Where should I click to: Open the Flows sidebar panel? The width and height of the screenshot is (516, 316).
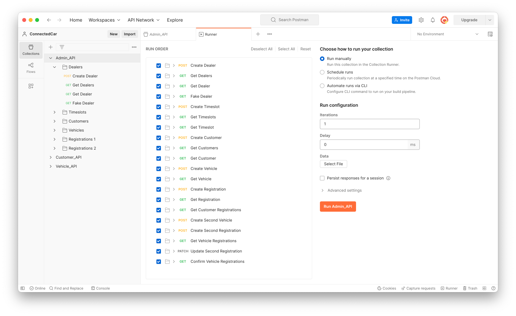(x=31, y=68)
